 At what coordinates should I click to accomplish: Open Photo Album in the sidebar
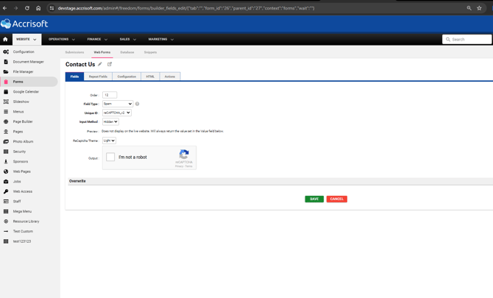(23, 141)
